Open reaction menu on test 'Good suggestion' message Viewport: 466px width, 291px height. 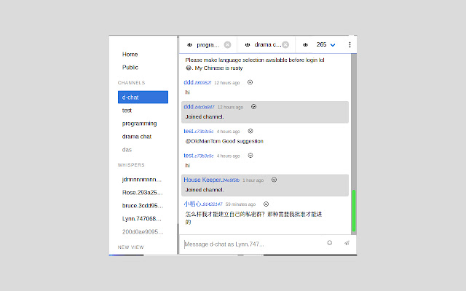pyautogui.click(x=250, y=131)
